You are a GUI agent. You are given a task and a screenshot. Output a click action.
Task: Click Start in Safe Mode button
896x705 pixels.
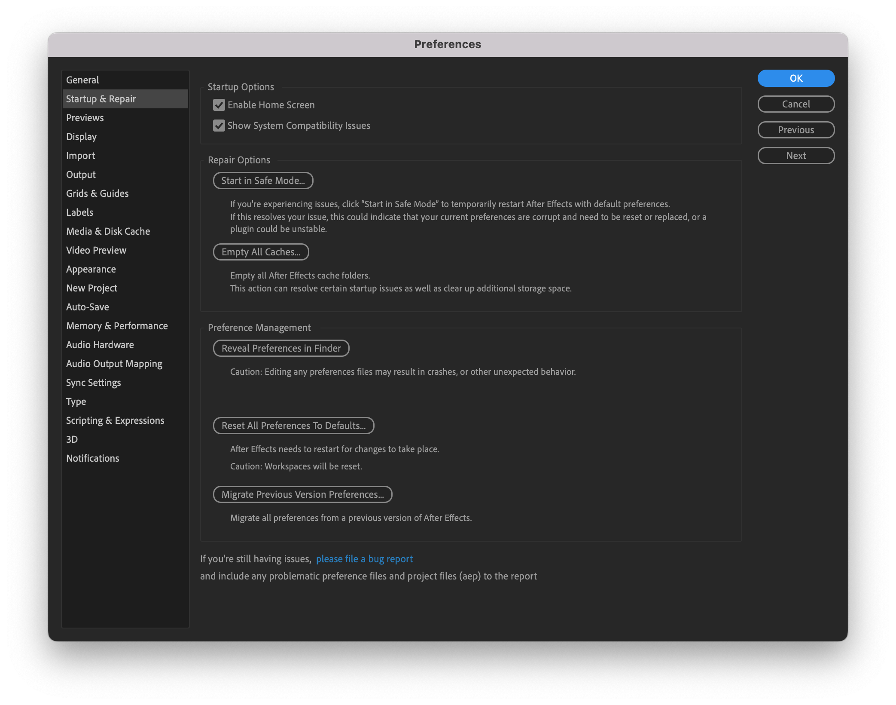point(262,181)
